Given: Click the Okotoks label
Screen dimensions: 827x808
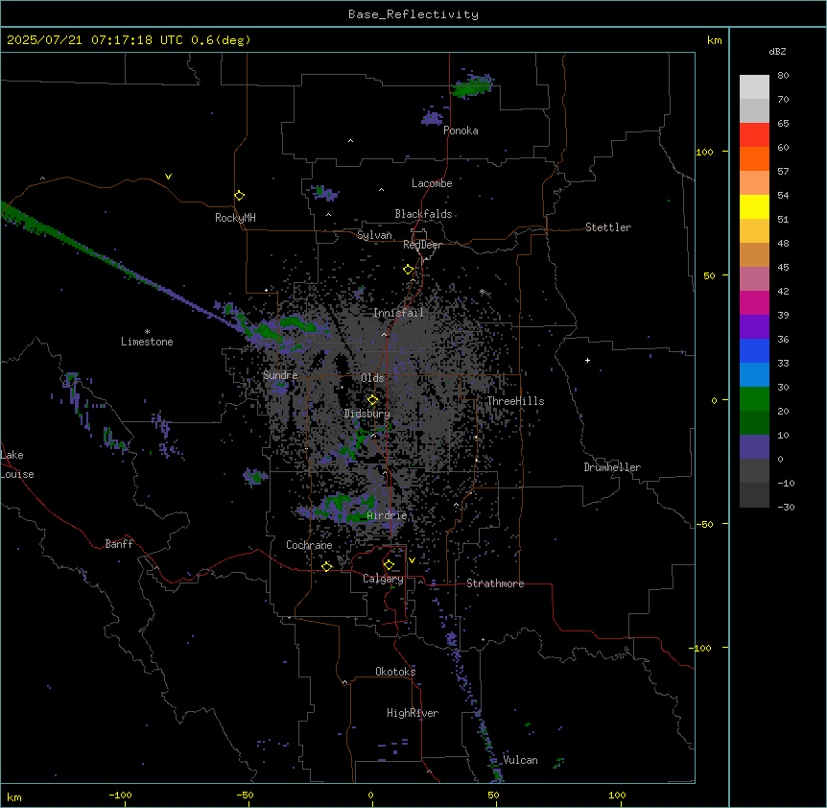Looking at the screenshot, I should pyautogui.click(x=395, y=672).
